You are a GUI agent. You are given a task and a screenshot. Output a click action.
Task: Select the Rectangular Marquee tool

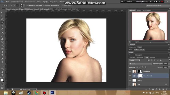click(x=2, y=16)
